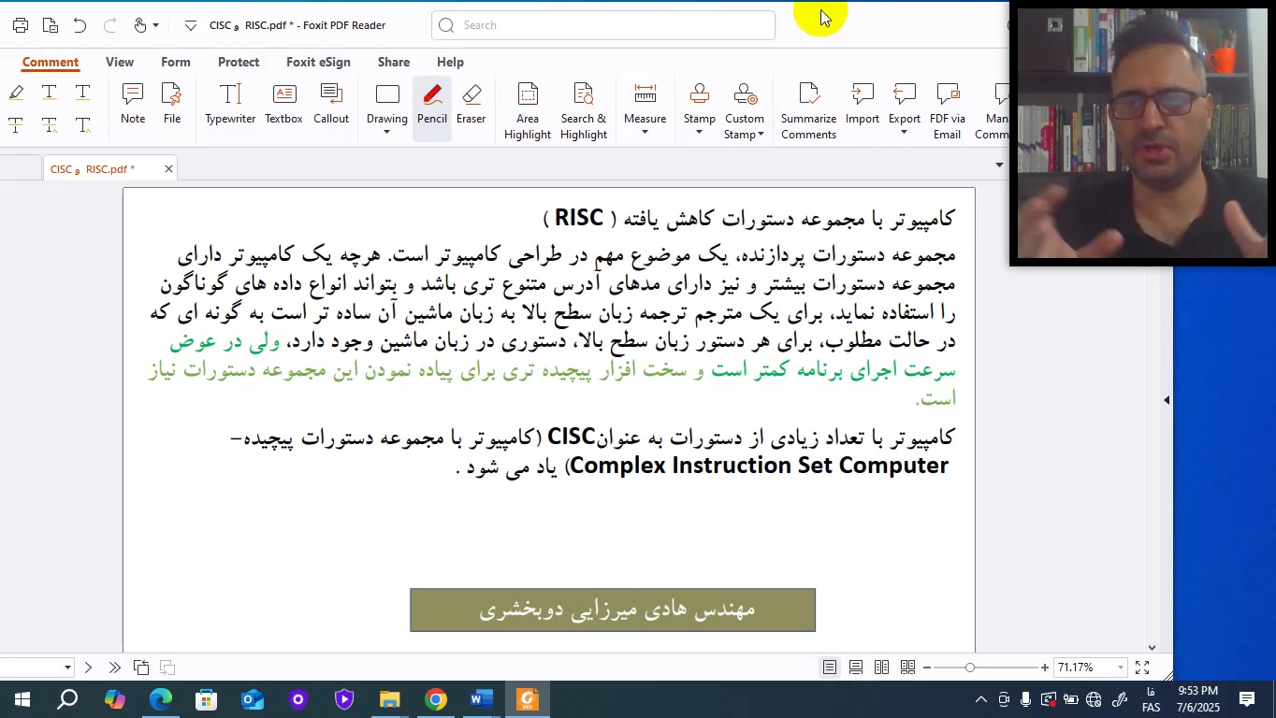This screenshot has width=1276, height=718.
Task: Go to the next page
Action: 88,668
